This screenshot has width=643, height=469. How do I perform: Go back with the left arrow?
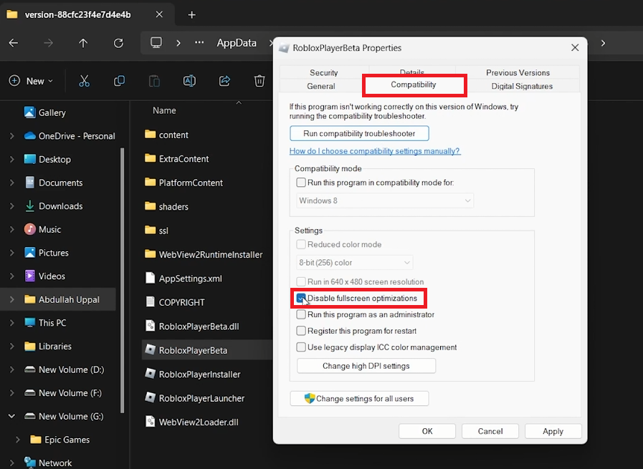pyautogui.click(x=14, y=43)
